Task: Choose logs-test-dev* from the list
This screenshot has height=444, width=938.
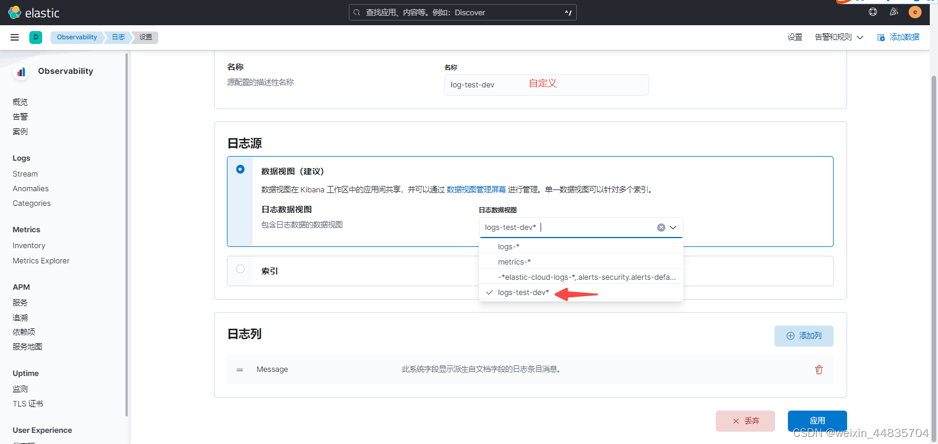Action: click(x=581, y=292)
